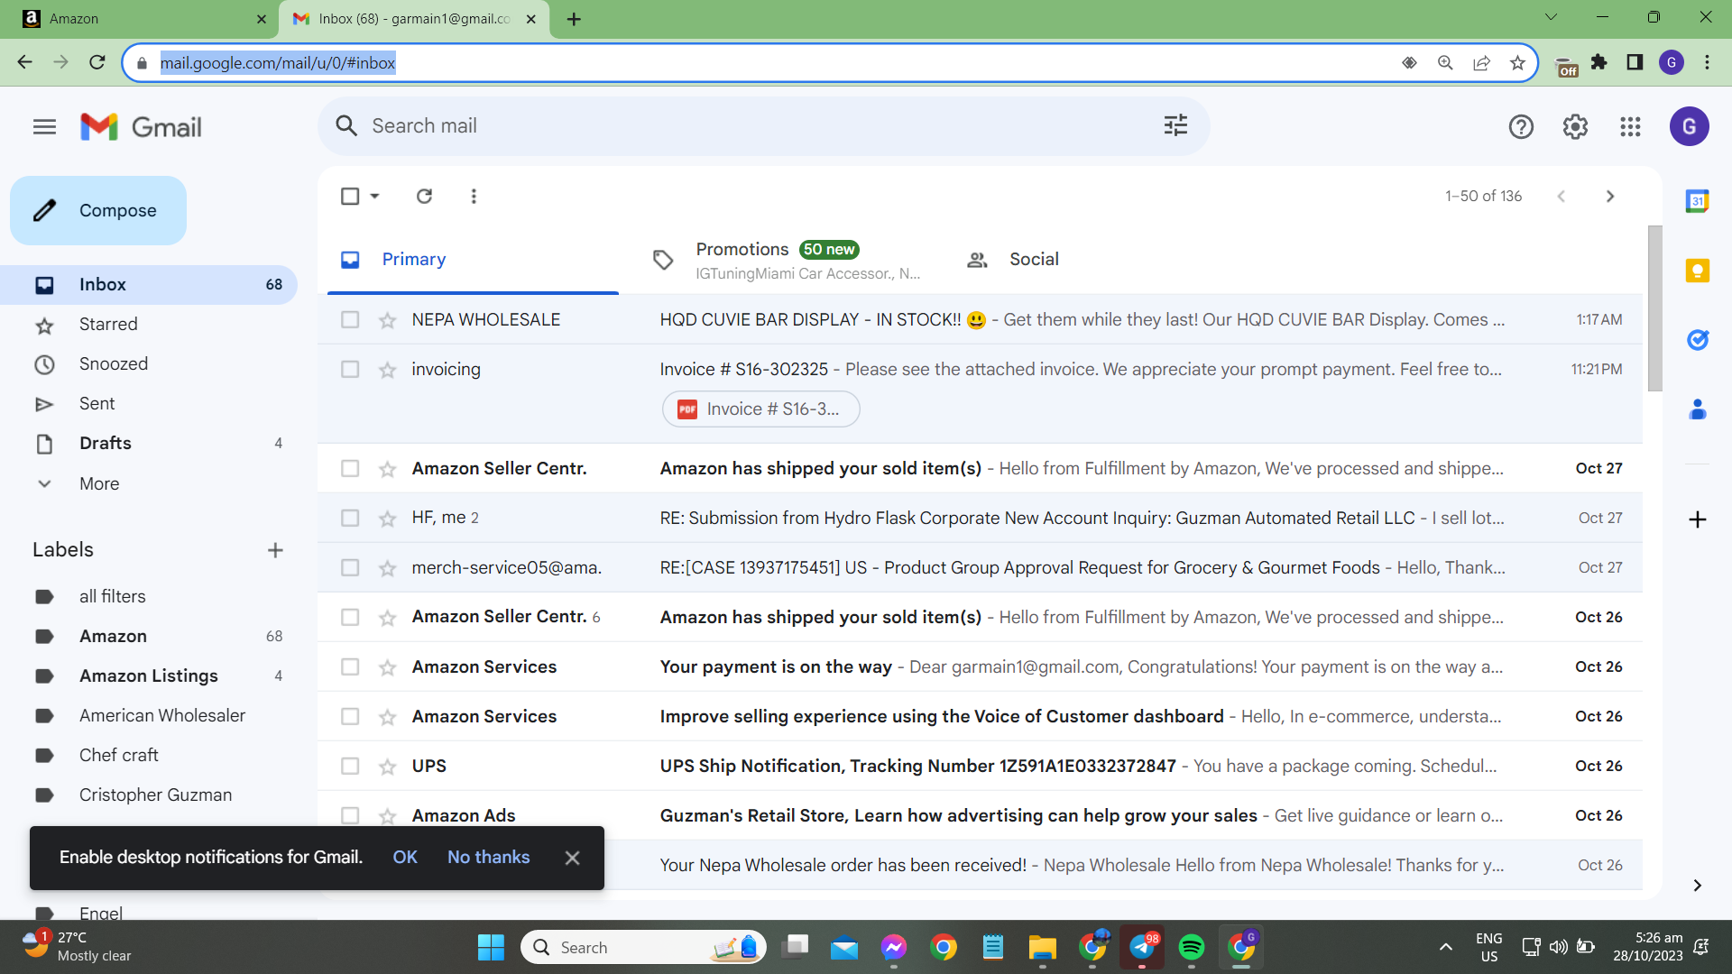Click the Compose button

click(x=98, y=210)
